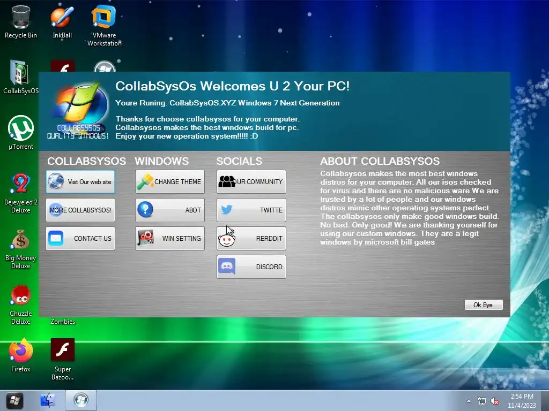Launch µTorrent from the desktop

21,132
